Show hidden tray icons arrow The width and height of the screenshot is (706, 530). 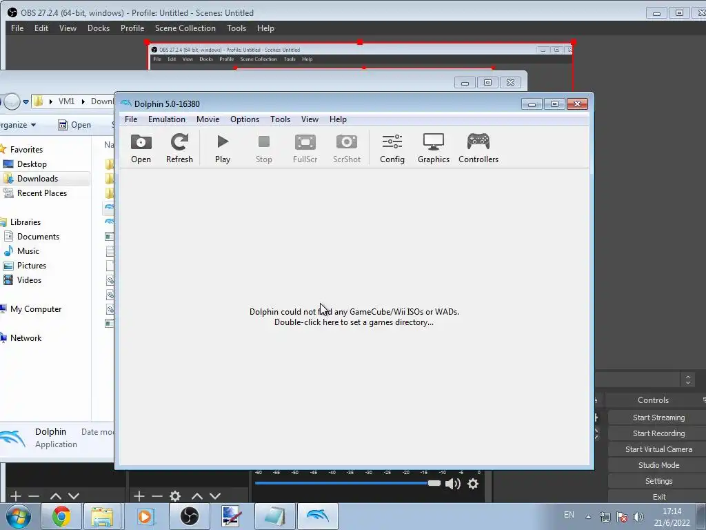tap(588, 517)
